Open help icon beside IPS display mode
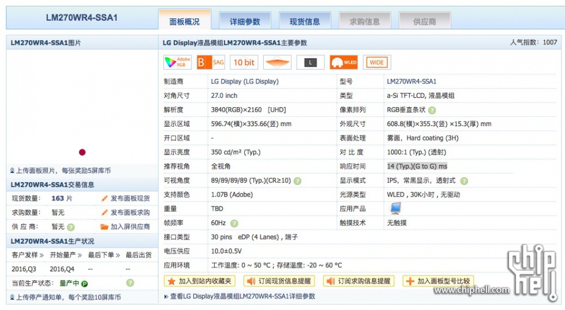 464,181
